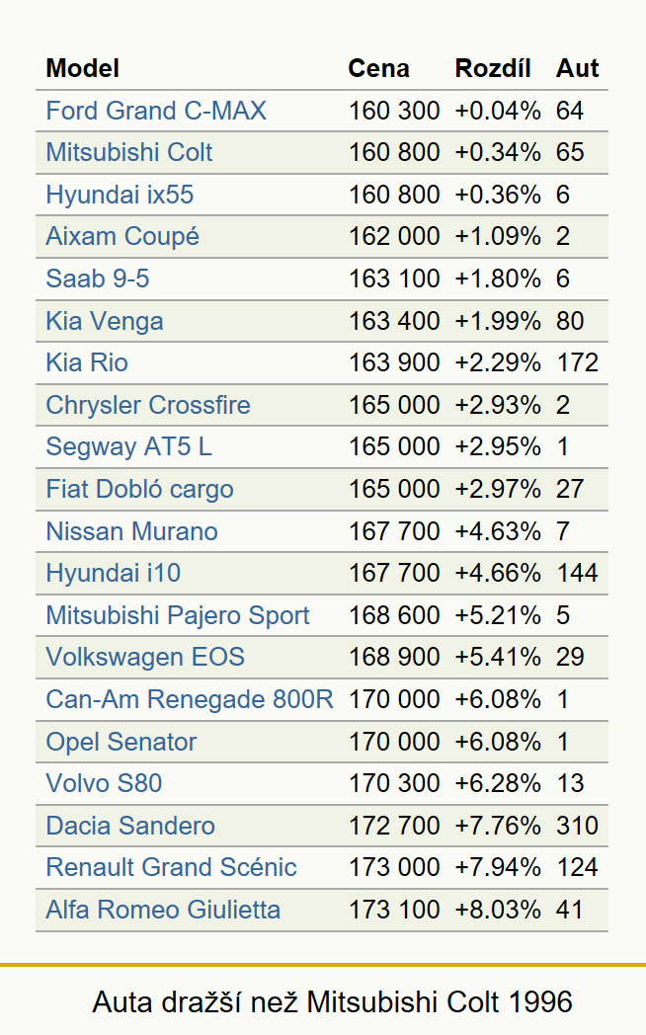Open the Renault Grand Scénic link
The width and height of the screenshot is (646, 1035).
point(172,867)
